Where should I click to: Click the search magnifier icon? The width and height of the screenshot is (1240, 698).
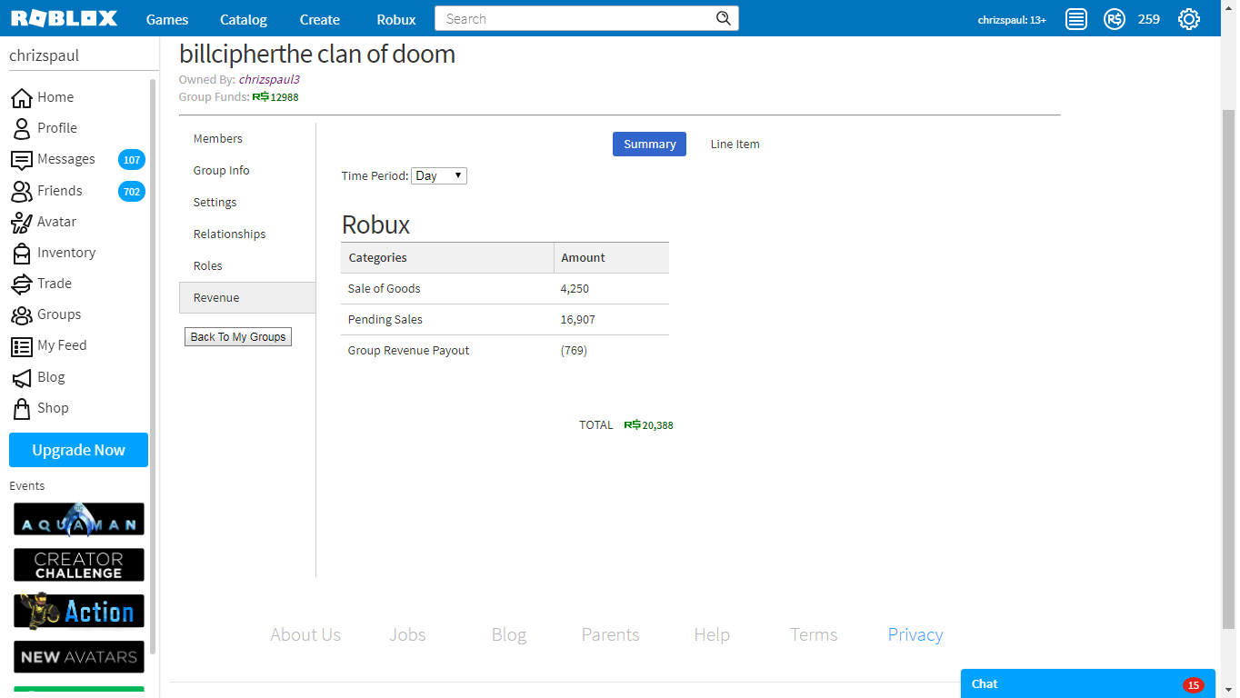pos(724,18)
